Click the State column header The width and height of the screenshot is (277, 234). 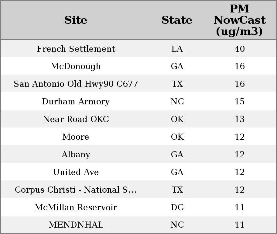click(177, 20)
